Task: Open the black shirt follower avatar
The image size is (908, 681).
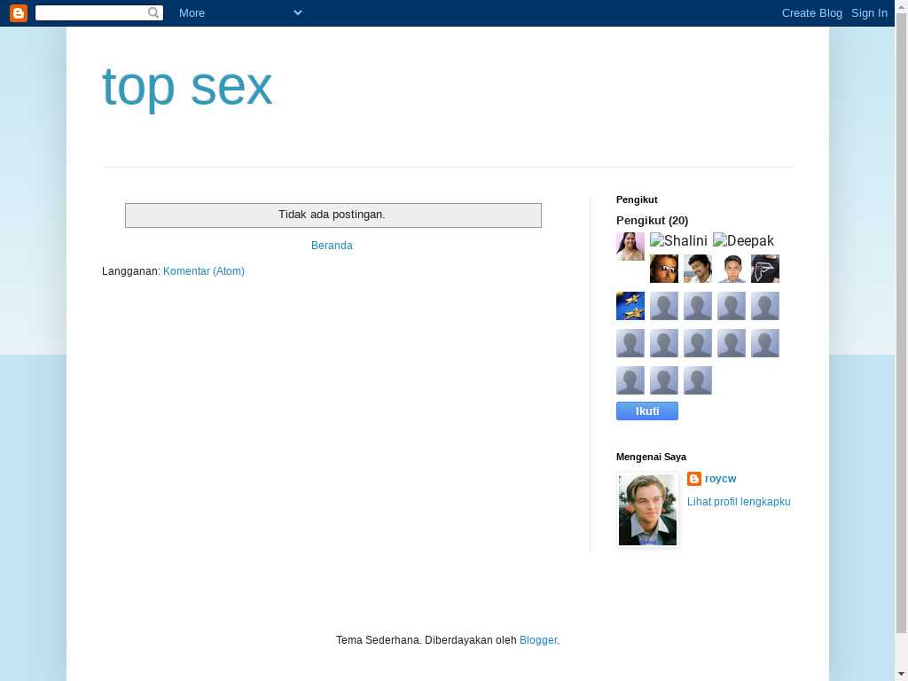Action: coord(765,269)
